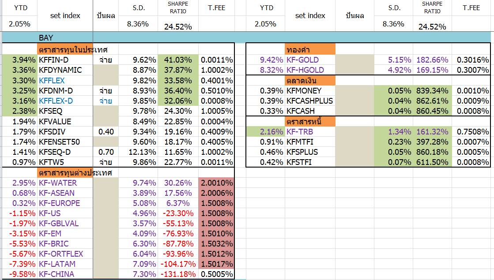The image size is (494, 280).
Task: Select the 1.5032% fee cell
Action: coord(216,243)
